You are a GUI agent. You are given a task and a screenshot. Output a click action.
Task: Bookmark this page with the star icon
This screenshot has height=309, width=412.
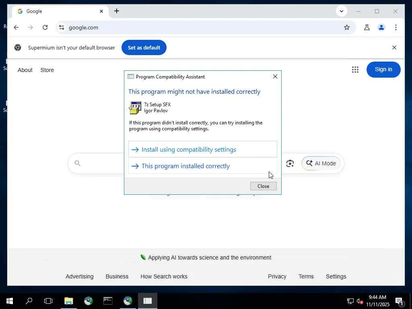[x=347, y=27]
